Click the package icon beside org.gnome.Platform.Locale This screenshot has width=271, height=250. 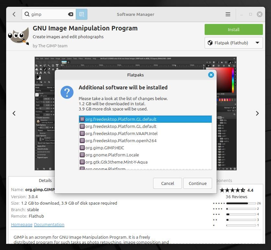[82, 155]
